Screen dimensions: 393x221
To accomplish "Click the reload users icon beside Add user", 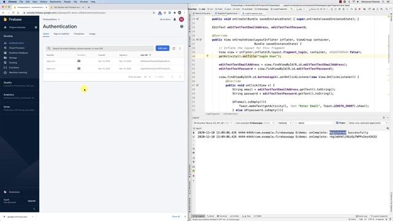I will tap(174, 48).
